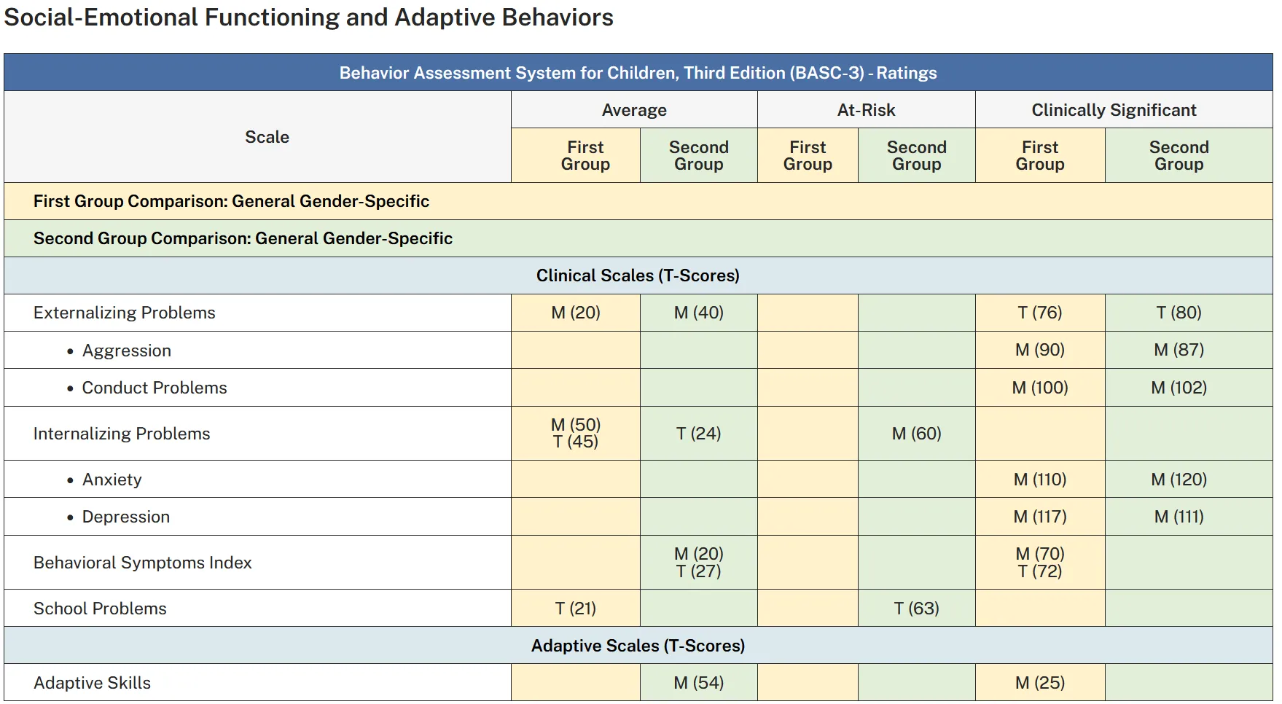The height and width of the screenshot is (704, 1282).
Task: Click the 'School Problems' row label
Action: (100, 609)
